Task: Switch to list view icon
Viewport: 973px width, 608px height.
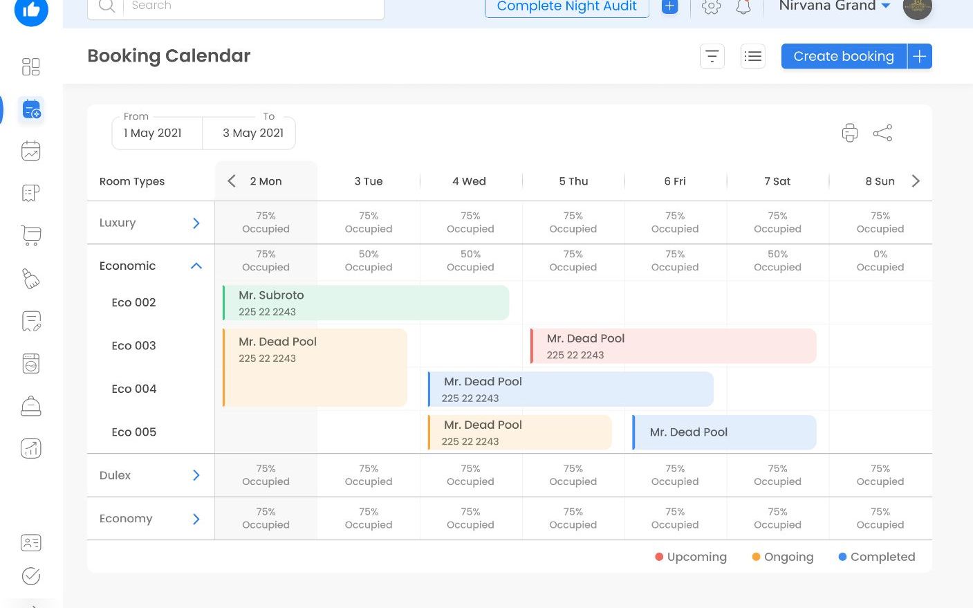Action: click(x=753, y=56)
